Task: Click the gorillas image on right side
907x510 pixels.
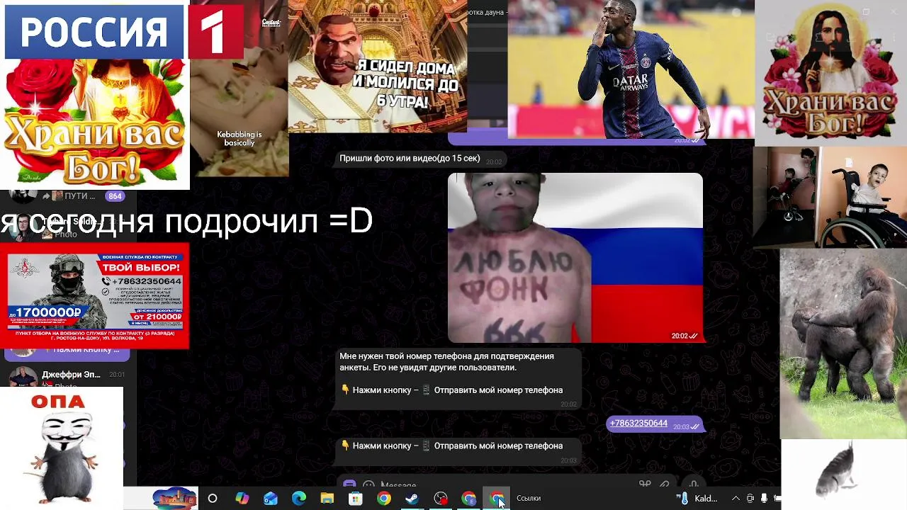Action: 843,344
